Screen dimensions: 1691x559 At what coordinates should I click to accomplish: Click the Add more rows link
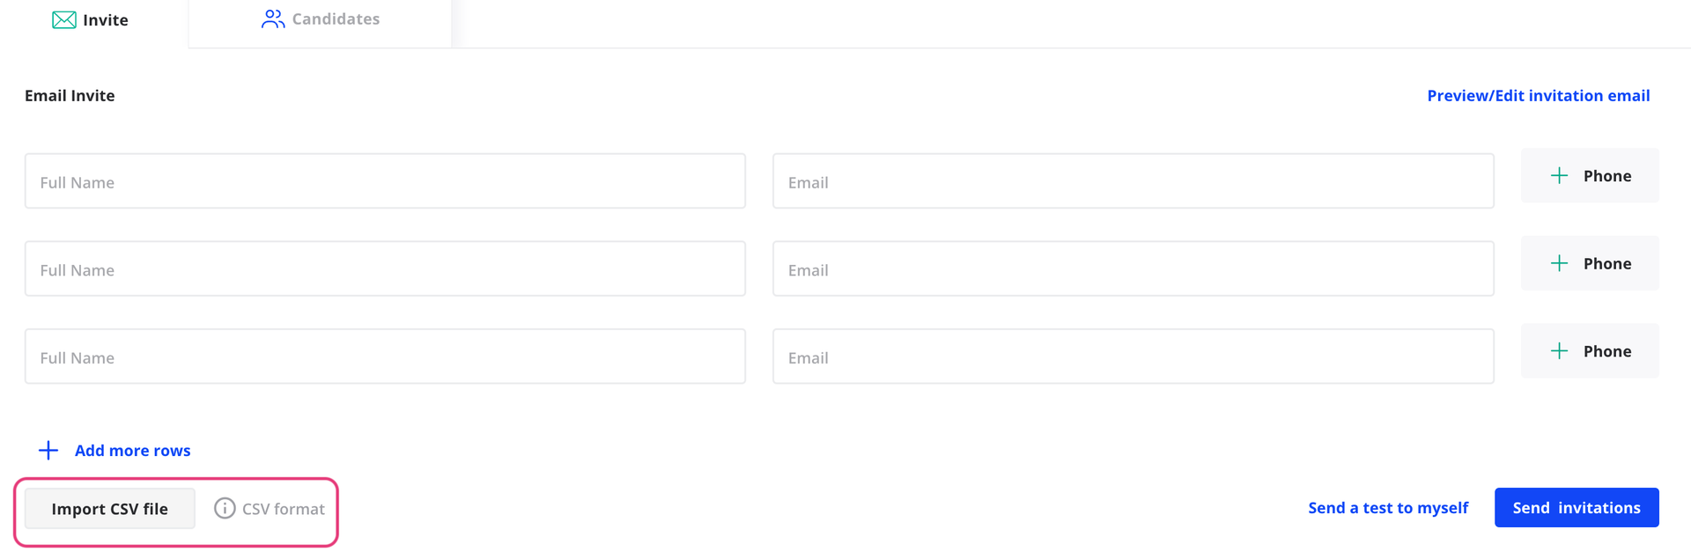coord(132,451)
